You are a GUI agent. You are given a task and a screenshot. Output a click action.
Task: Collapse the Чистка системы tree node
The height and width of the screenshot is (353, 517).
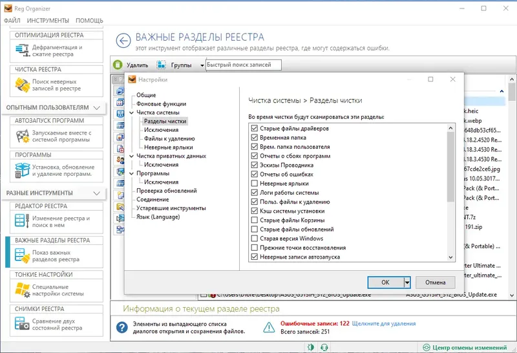point(132,112)
